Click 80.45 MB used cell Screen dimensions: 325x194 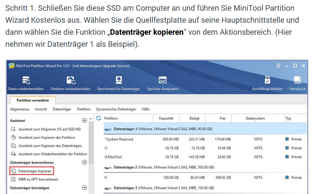(x=197, y=177)
